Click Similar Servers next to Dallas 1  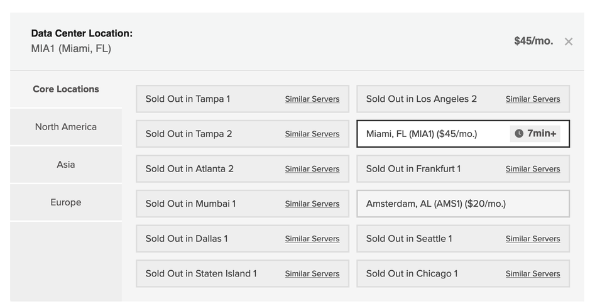click(312, 239)
